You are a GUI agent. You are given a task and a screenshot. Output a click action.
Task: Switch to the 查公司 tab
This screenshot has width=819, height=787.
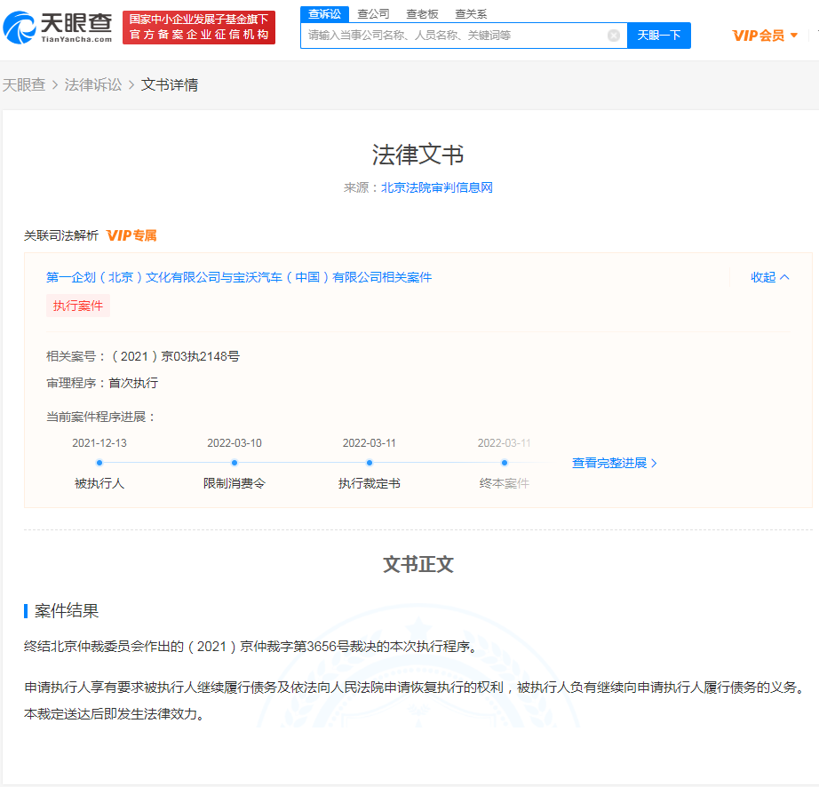pos(373,14)
